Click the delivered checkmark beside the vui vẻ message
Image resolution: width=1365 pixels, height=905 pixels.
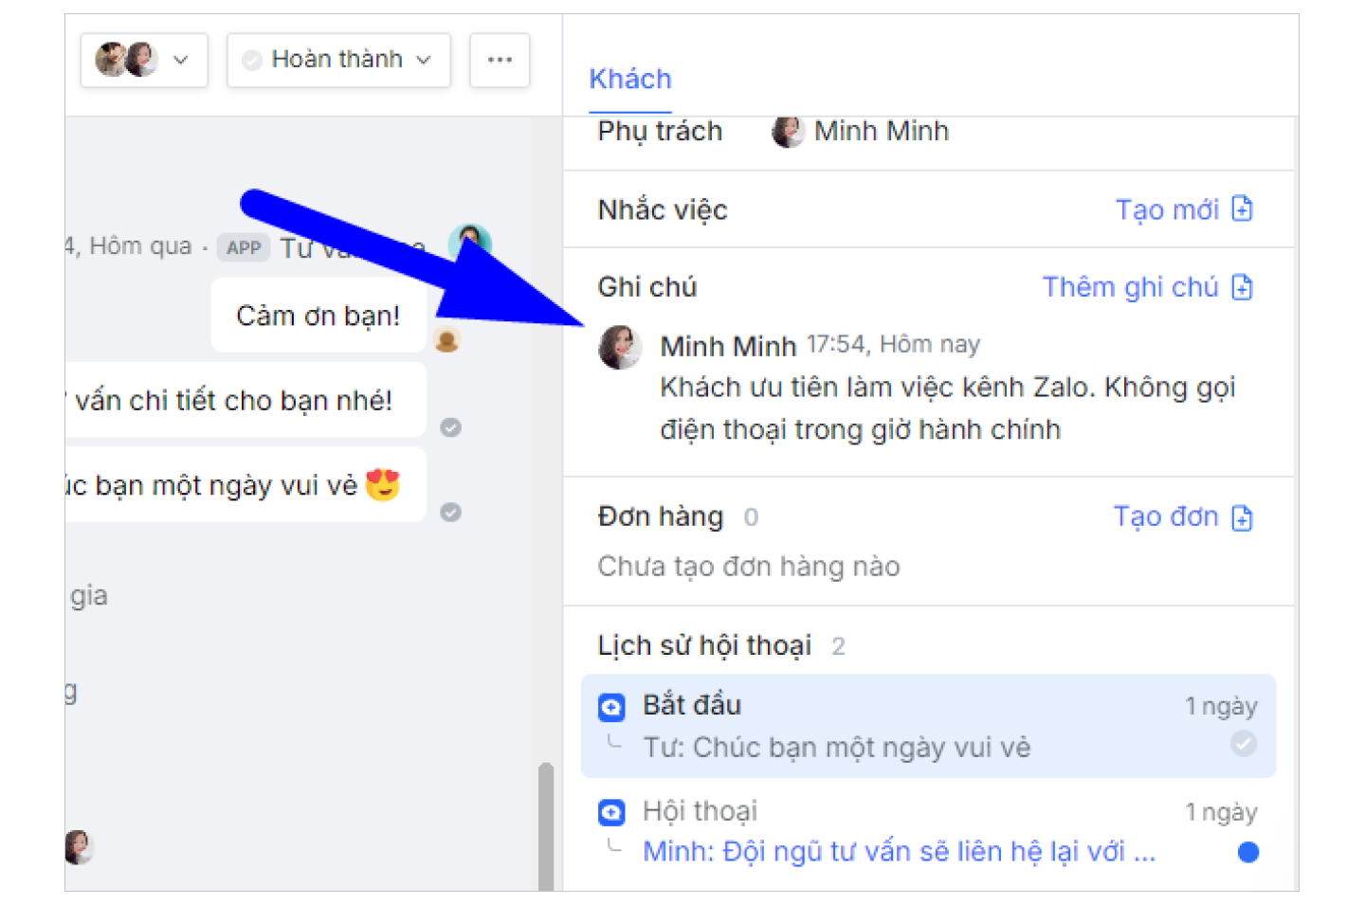coord(451,513)
